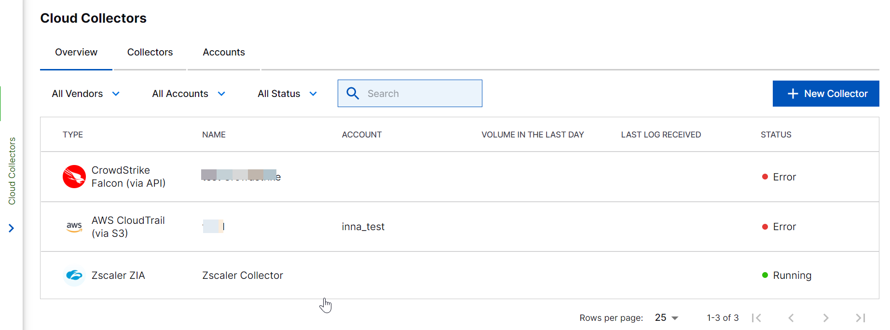Go to the next page arrow
This screenshot has width=890, height=330.
[x=826, y=318]
